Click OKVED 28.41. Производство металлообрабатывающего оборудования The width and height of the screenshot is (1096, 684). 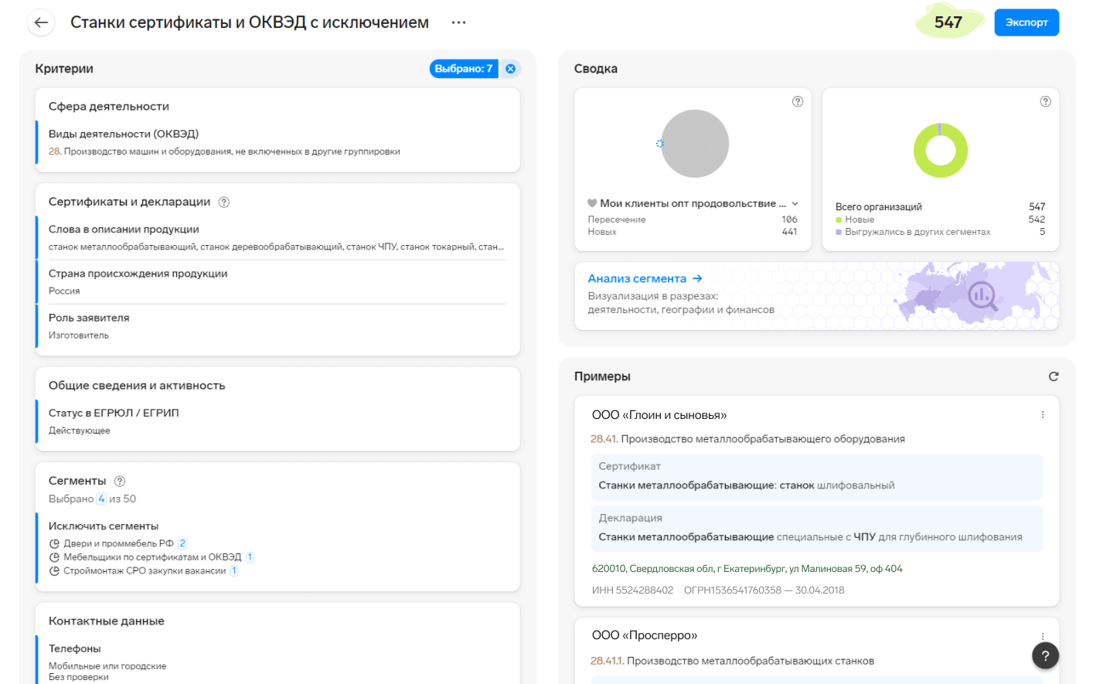[747, 439]
